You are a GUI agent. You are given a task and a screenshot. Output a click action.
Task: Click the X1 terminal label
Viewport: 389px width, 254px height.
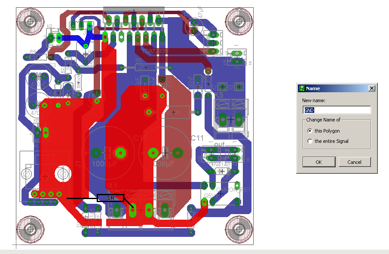click(x=113, y=185)
